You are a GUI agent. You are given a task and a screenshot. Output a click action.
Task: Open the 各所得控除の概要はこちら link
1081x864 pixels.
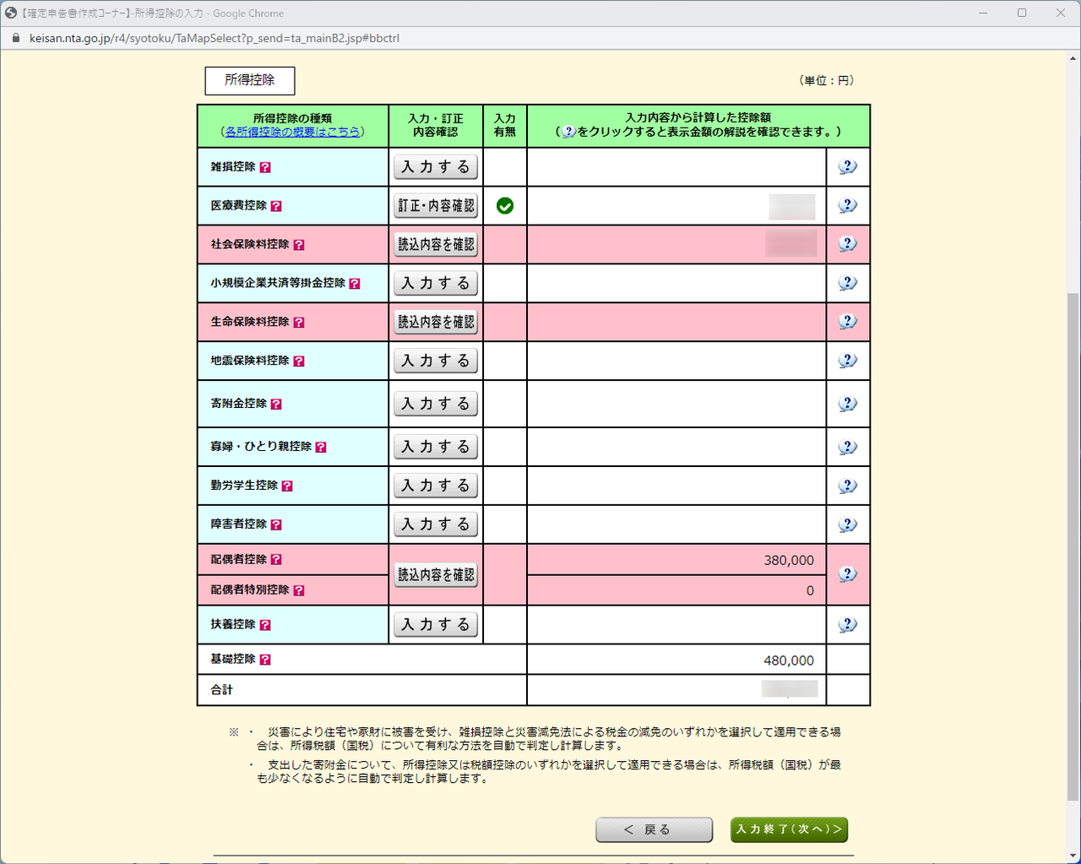pos(293,132)
